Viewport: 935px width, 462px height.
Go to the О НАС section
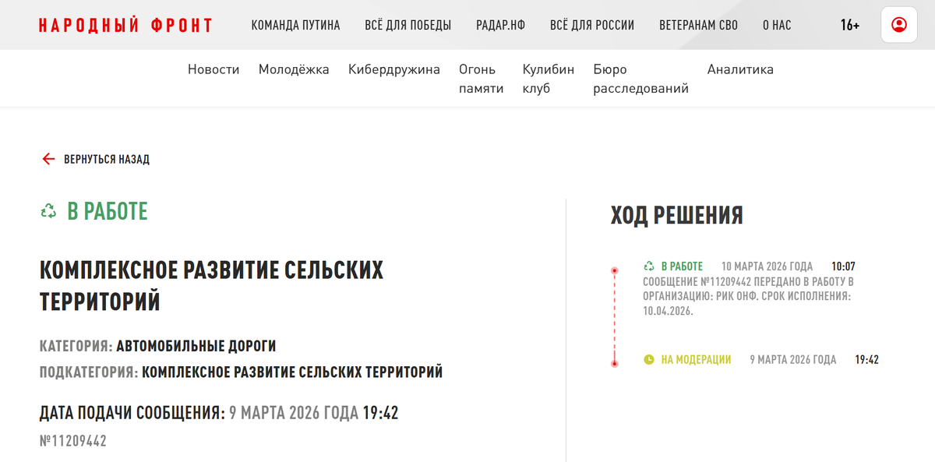pos(775,24)
